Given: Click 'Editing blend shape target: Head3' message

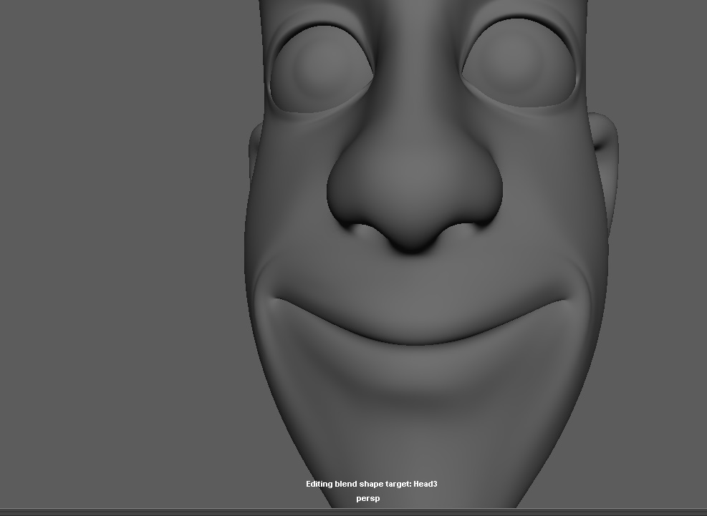Looking at the screenshot, I should coord(372,484).
